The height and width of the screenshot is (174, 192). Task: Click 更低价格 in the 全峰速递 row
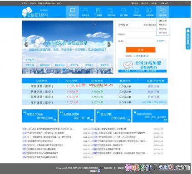point(153,97)
